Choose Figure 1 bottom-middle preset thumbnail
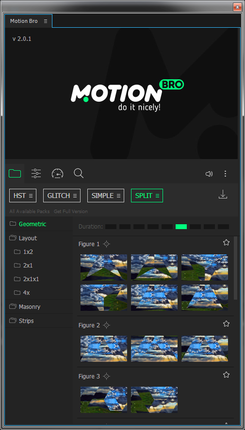 [154, 298]
